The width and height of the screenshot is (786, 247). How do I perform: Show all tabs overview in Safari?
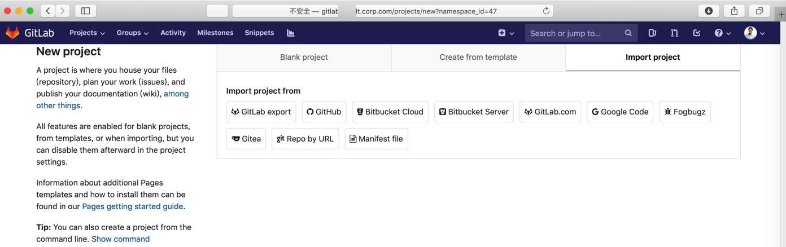pos(759,11)
